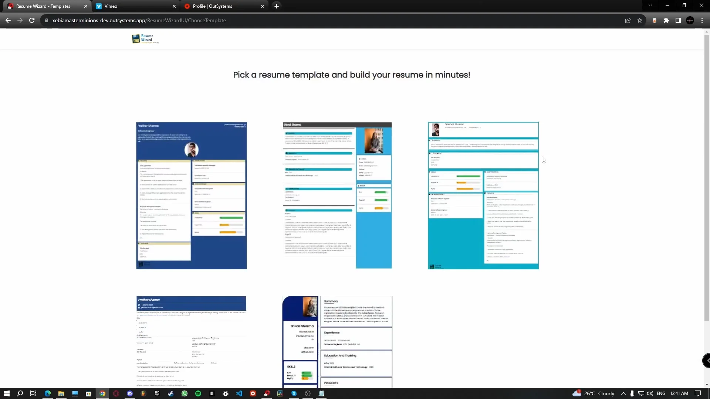The height and width of the screenshot is (399, 710).
Task: Switch to the Vimeo tab
Action: pos(135,6)
